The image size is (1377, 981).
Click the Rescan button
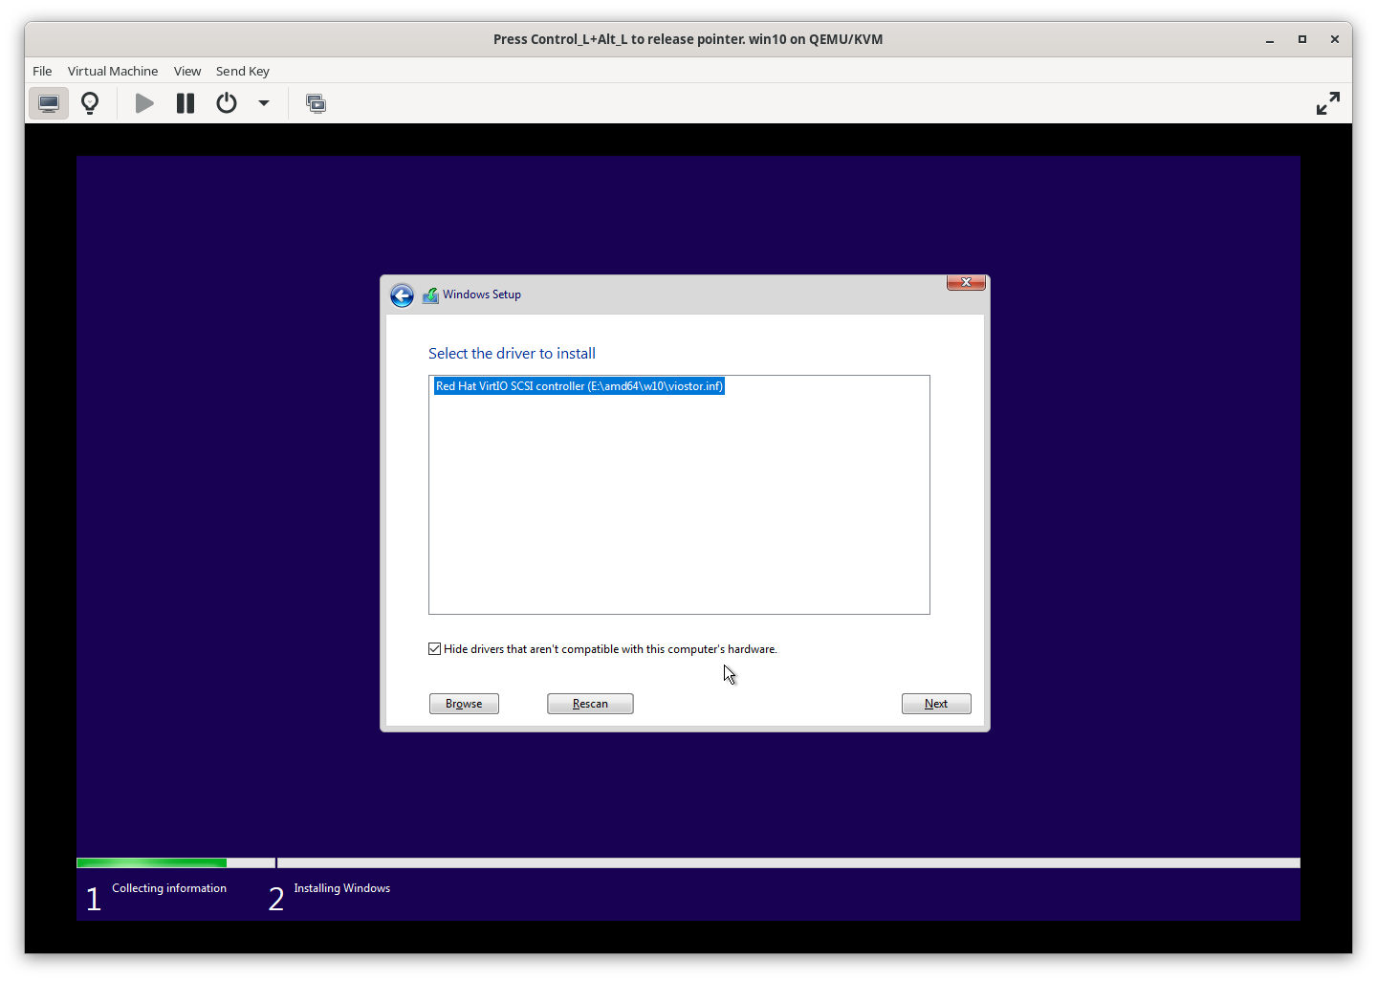point(590,704)
